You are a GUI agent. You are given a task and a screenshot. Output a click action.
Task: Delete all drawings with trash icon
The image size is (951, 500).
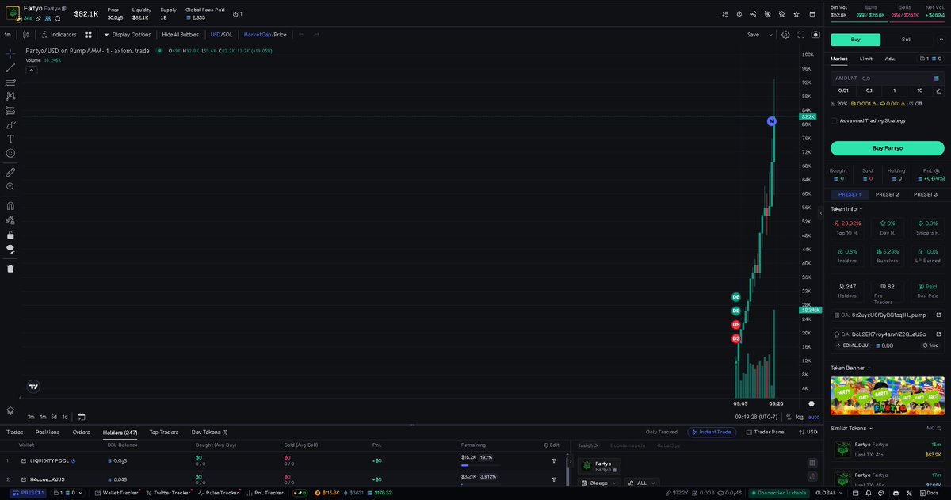(10, 268)
